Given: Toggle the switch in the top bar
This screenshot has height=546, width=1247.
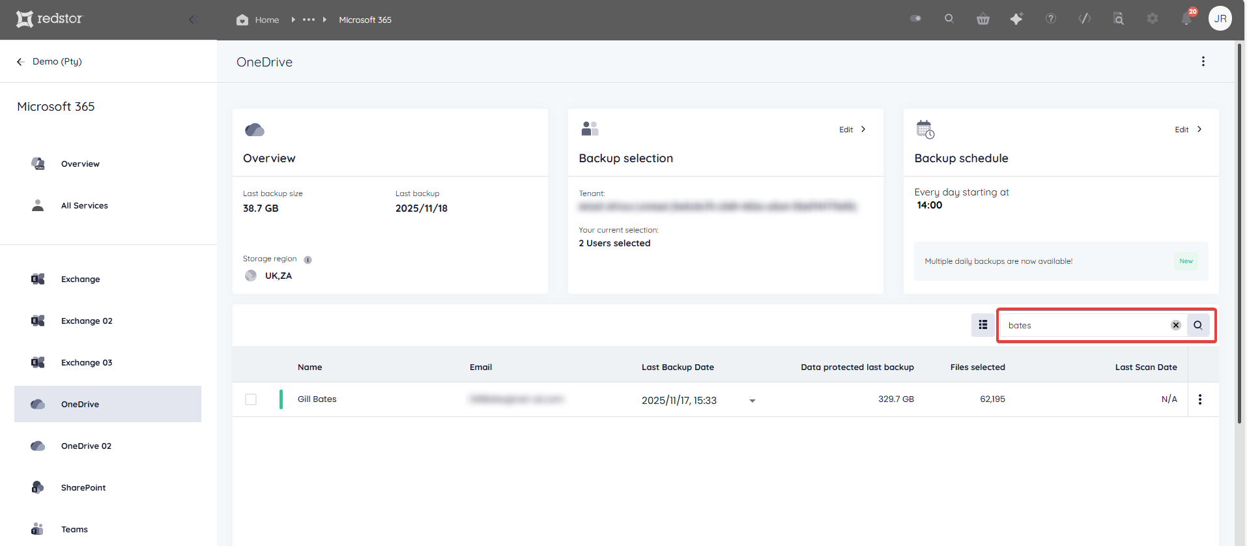Looking at the screenshot, I should click(x=915, y=18).
